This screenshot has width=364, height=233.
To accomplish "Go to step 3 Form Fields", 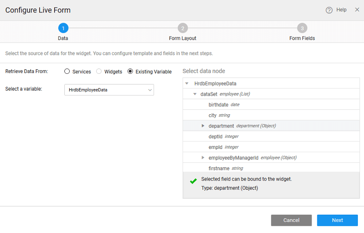I will pos(302,28).
